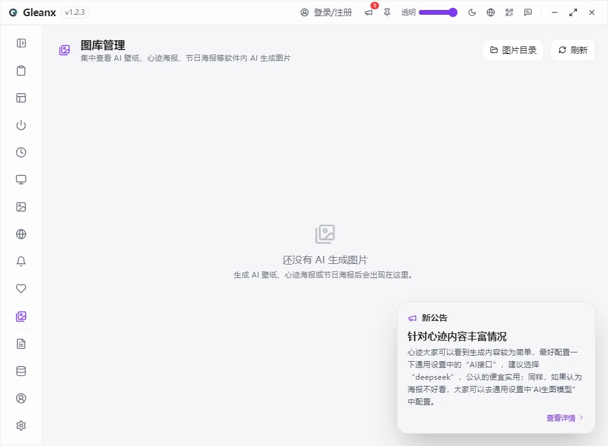This screenshot has height=446, width=608.
Task: Open the settings gear in the sidebar
Action: [21, 426]
